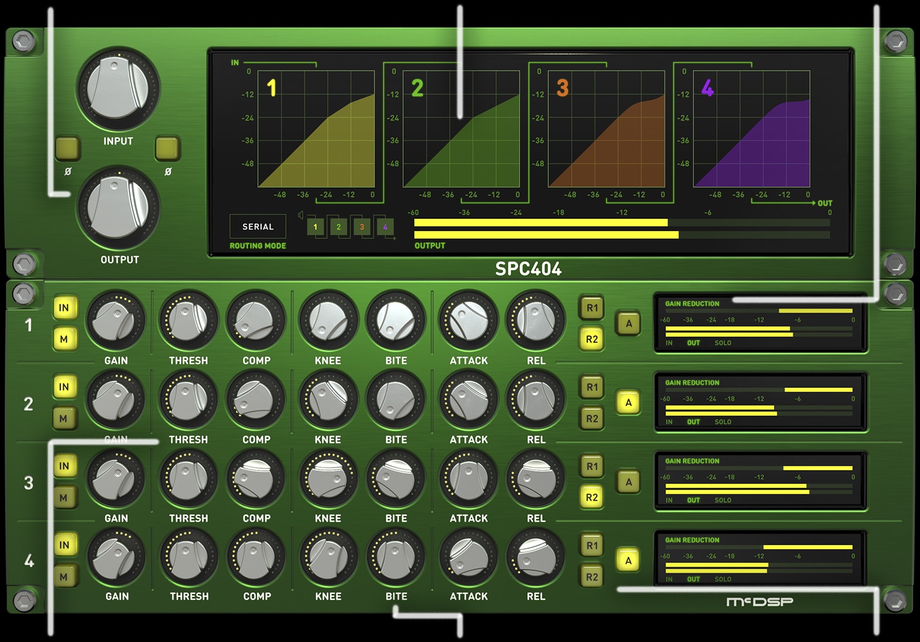Click band 1 REL knob
This screenshot has width=920, height=642.
(x=535, y=321)
